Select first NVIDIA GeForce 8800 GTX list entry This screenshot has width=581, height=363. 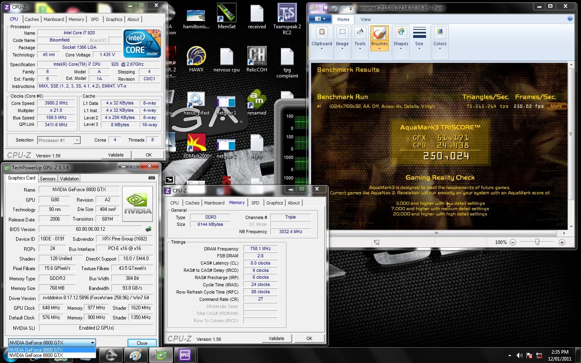click(x=52, y=350)
